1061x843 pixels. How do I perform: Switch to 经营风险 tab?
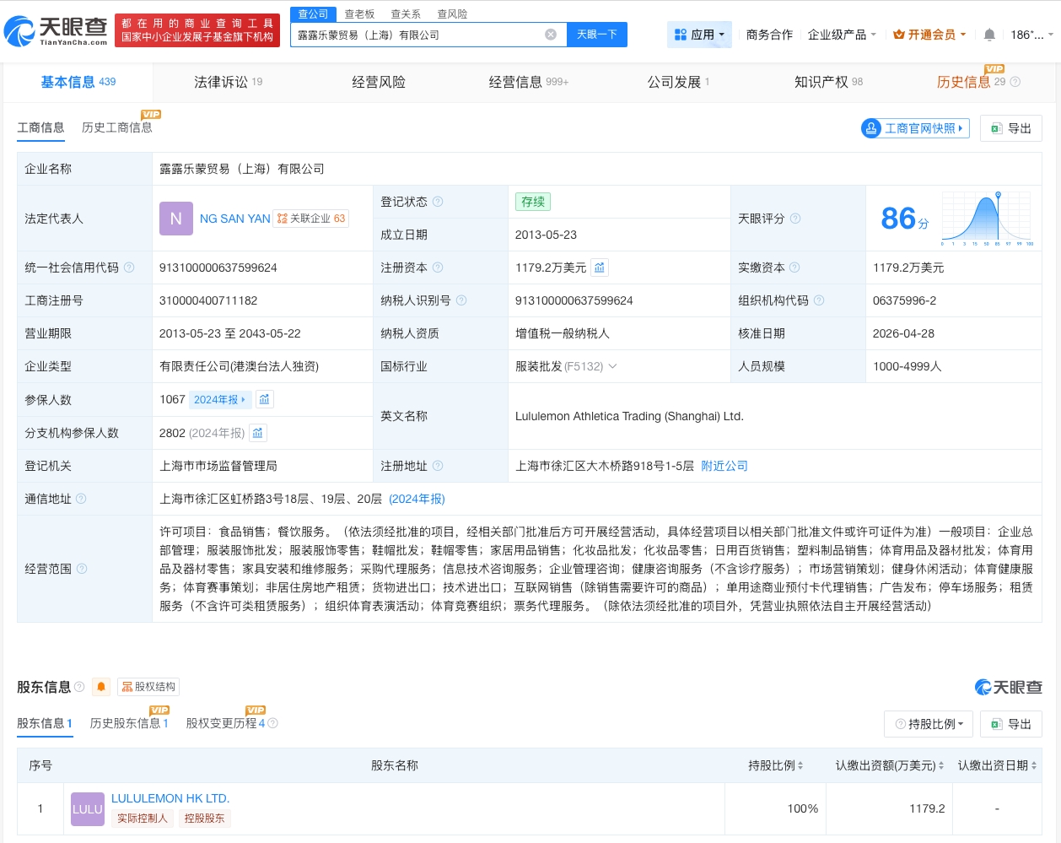pyautogui.click(x=379, y=82)
